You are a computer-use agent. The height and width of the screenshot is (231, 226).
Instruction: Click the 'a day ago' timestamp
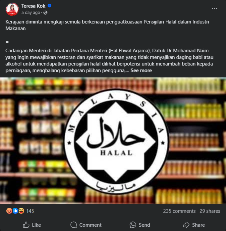(31, 13)
